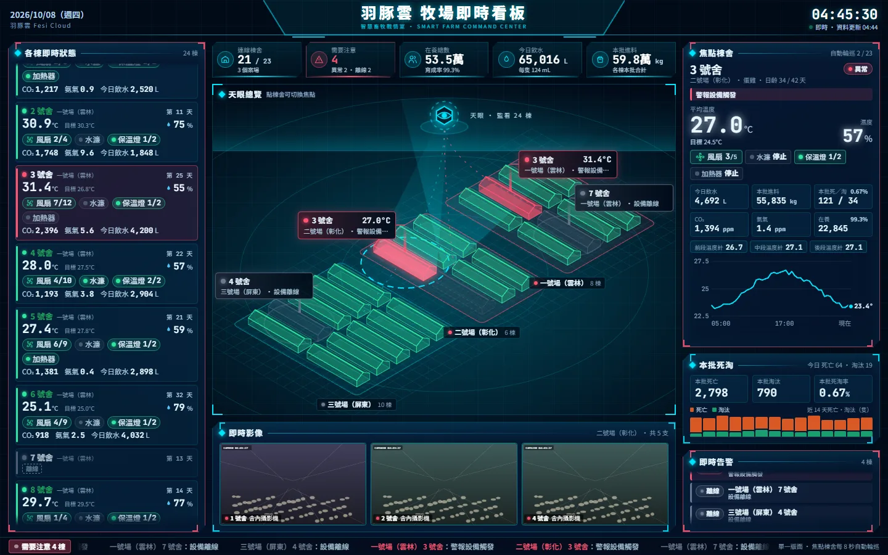
Task: Toggle focus panel 保溫燈 1/2 chip
Action: point(820,157)
